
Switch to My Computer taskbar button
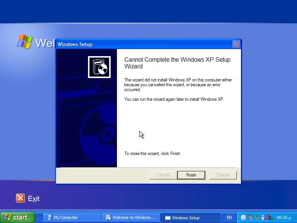pos(72,217)
